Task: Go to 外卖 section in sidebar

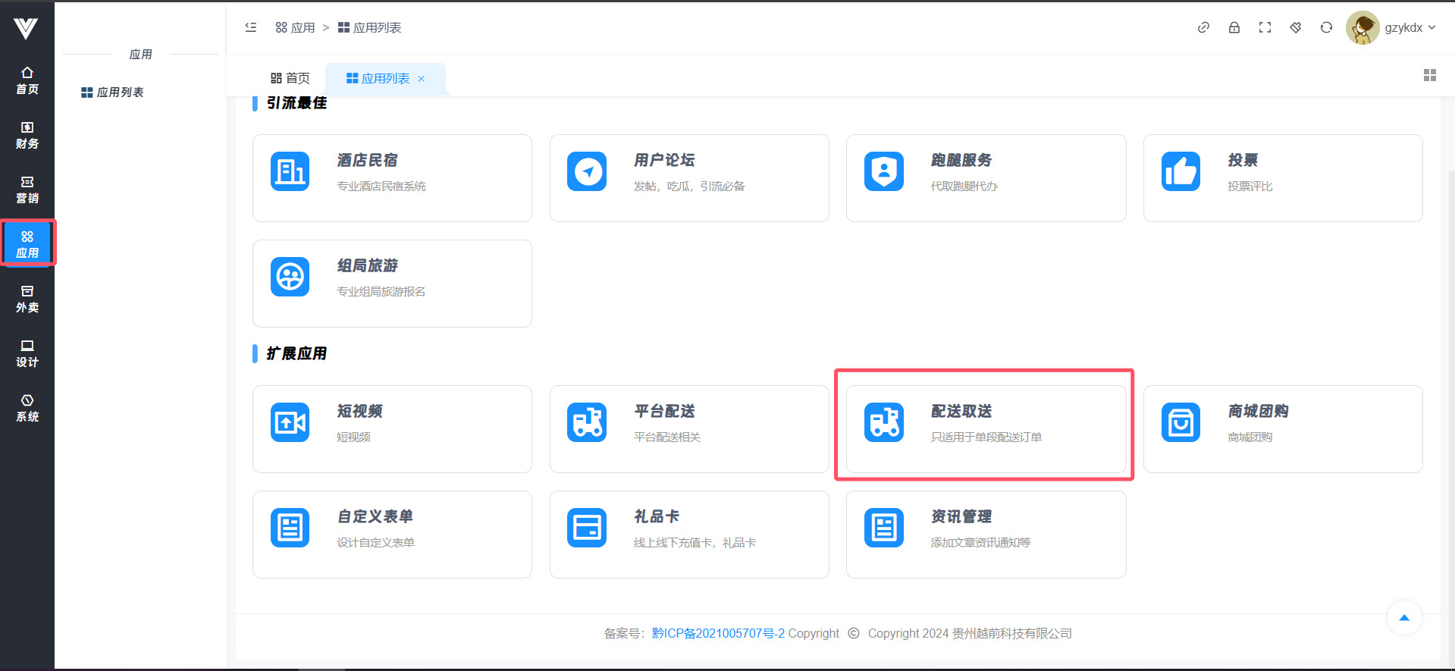Action: pos(27,299)
